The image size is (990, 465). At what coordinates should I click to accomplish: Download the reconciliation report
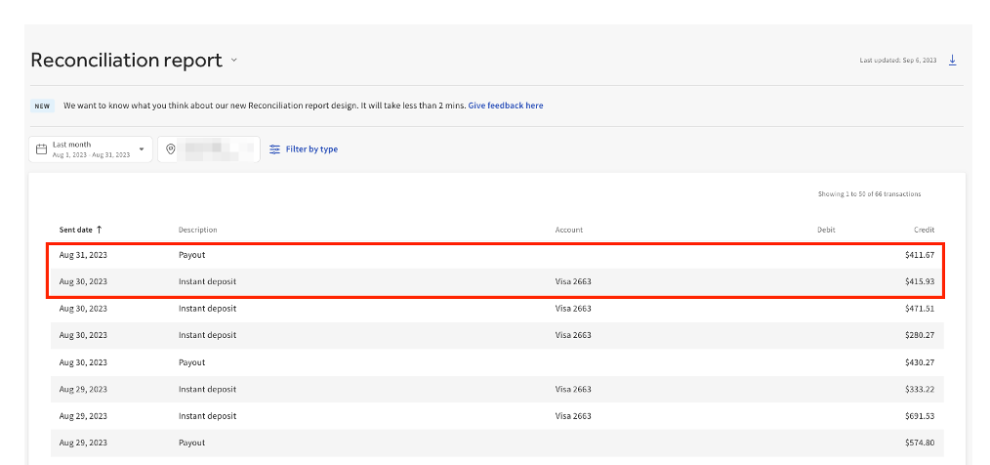952,61
